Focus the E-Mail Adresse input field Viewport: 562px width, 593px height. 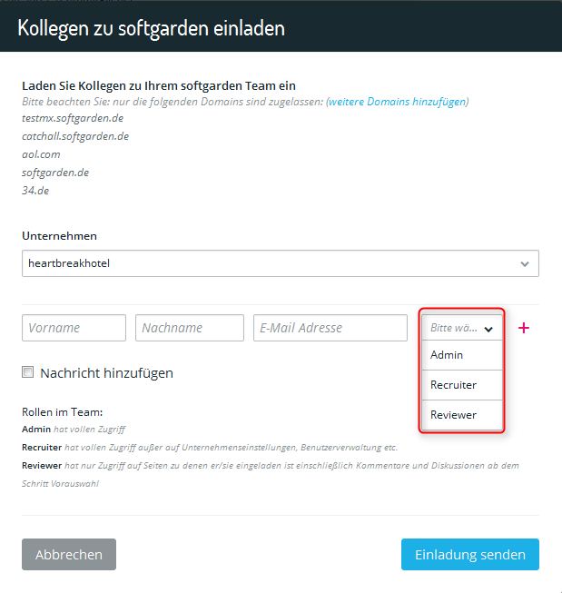[330, 328]
